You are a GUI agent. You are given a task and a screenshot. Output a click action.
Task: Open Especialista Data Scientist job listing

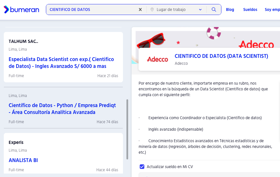61,63
